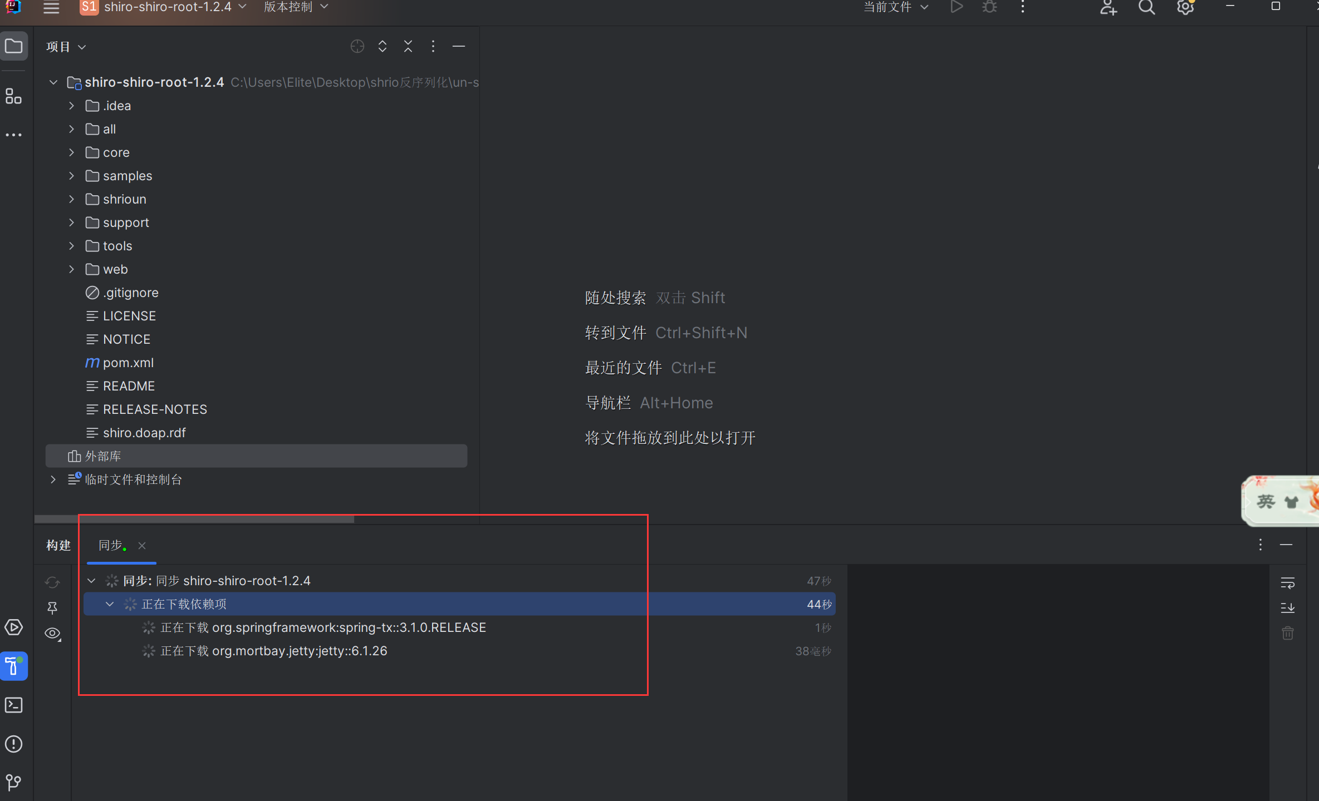This screenshot has height=801, width=1319.
Task: Toggle pin tab in Build panel
Action: [x=52, y=608]
